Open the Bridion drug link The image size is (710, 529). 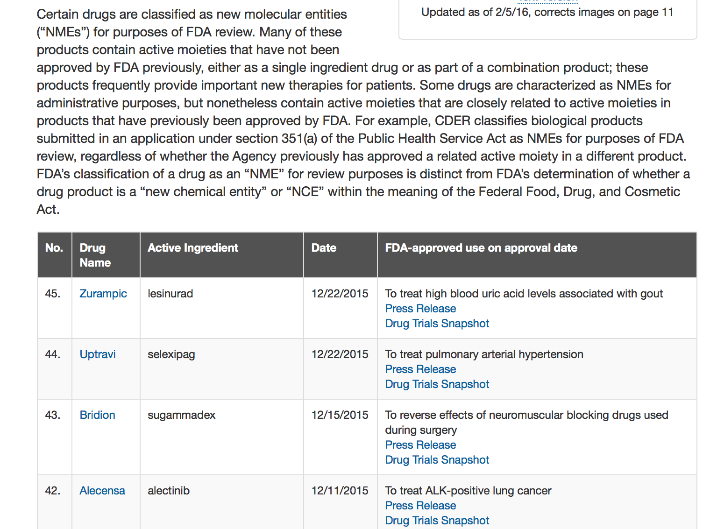point(97,415)
